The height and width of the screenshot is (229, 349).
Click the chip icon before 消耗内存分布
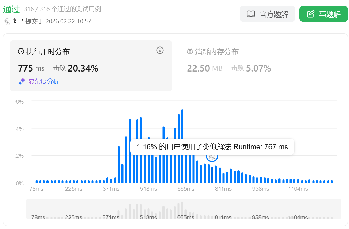coord(190,52)
